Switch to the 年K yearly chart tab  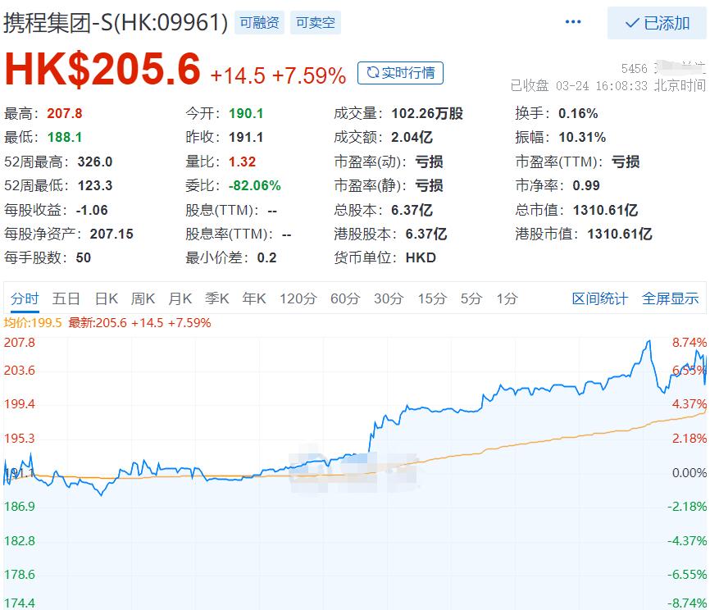pos(253,299)
